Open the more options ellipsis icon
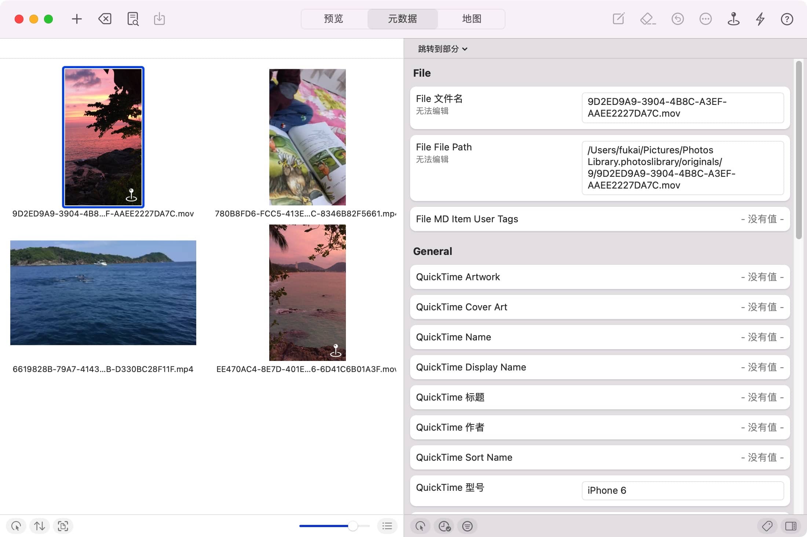Viewport: 807px width, 537px height. 705,19
